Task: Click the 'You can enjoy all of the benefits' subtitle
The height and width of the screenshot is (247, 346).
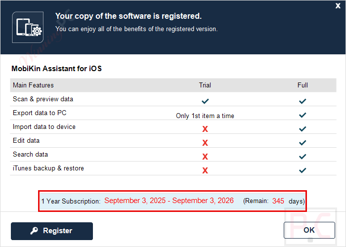Action: [136, 29]
